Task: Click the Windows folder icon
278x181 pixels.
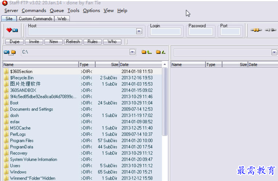Action: 6,172
